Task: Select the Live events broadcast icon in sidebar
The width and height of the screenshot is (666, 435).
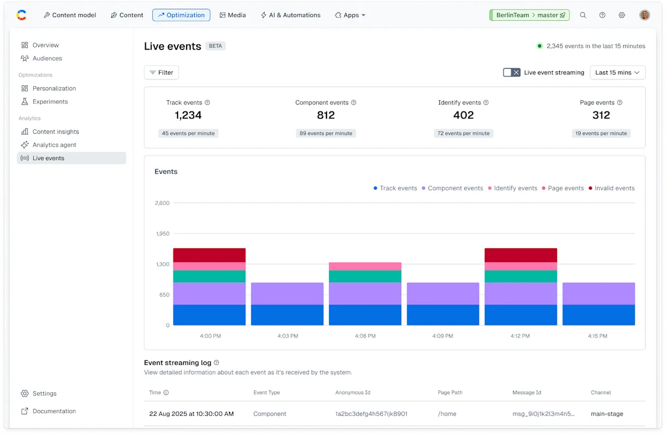Action: coord(25,158)
